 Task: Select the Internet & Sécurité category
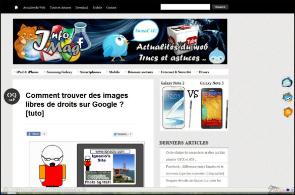coord(175,72)
